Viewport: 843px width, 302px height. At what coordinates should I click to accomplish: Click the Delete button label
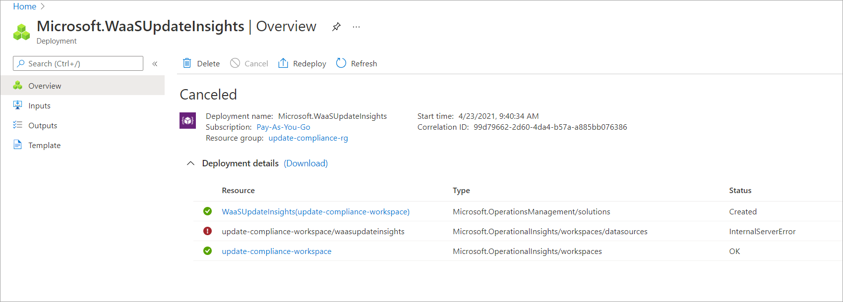tap(208, 63)
